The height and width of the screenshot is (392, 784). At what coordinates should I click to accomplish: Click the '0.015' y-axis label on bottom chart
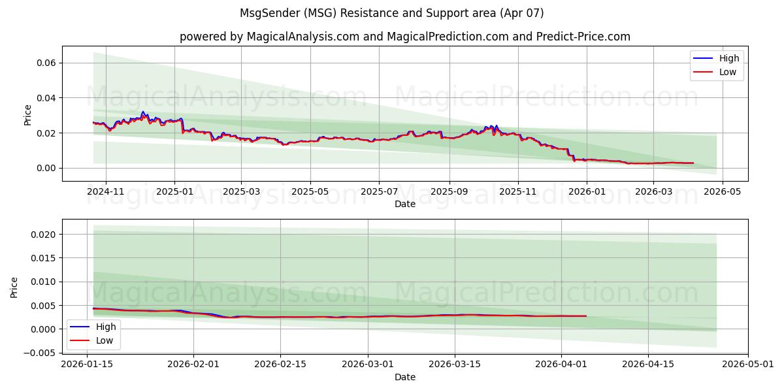pos(44,258)
